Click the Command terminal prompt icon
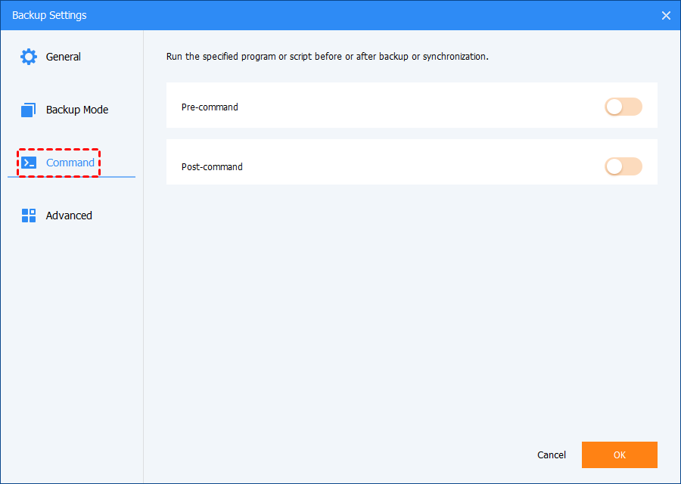This screenshot has height=484, width=681. point(29,163)
